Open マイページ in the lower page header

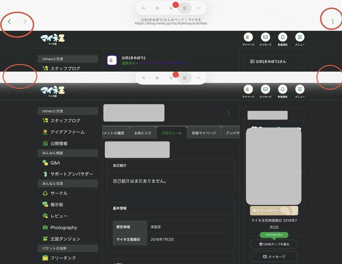[248, 91]
